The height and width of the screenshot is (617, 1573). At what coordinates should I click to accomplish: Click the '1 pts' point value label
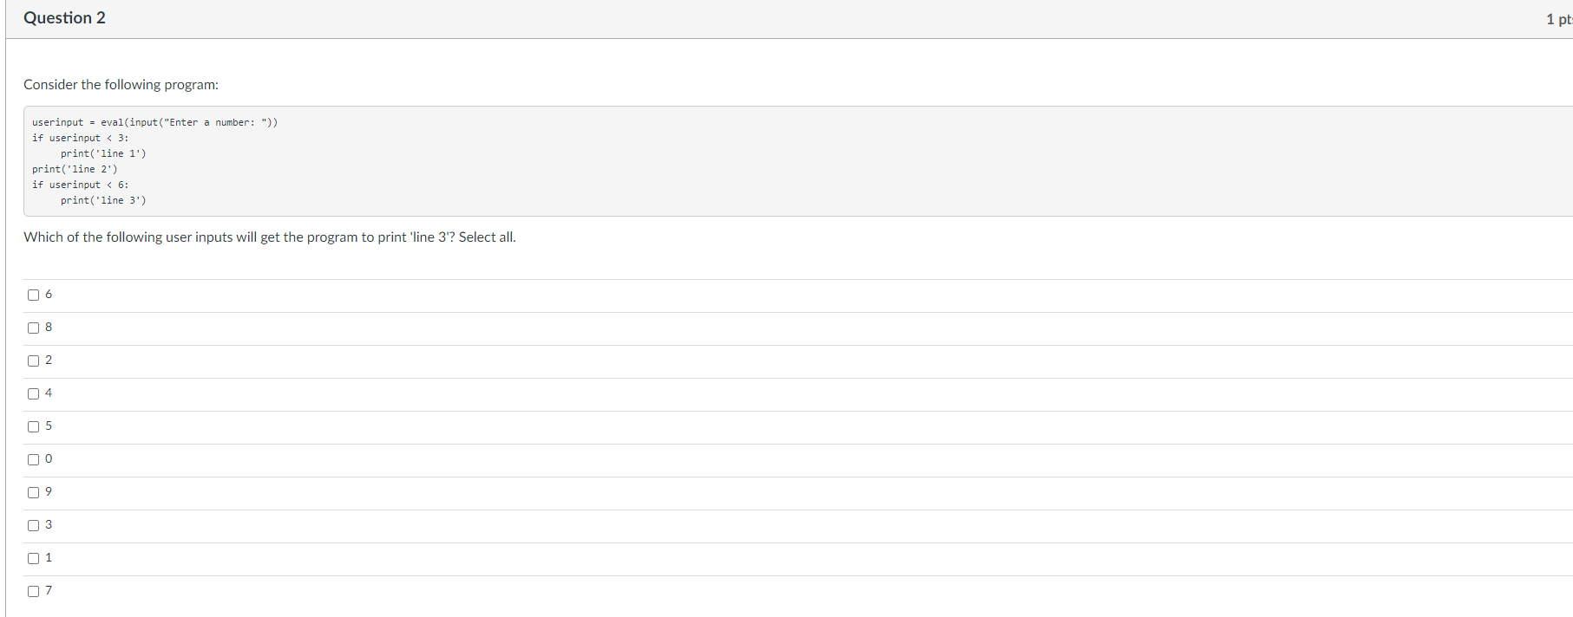point(1559,19)
